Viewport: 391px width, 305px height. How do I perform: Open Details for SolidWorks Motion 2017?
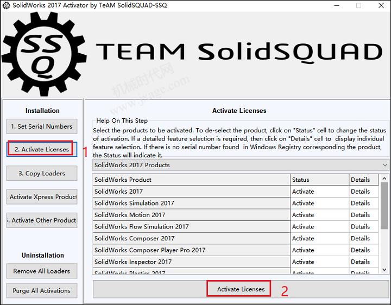(x=364, y=215)
